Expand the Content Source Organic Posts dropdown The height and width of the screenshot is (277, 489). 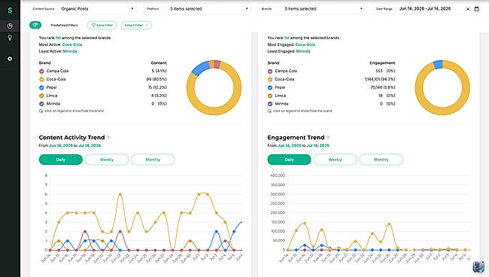pyautogui.click(x=84, y=9)
